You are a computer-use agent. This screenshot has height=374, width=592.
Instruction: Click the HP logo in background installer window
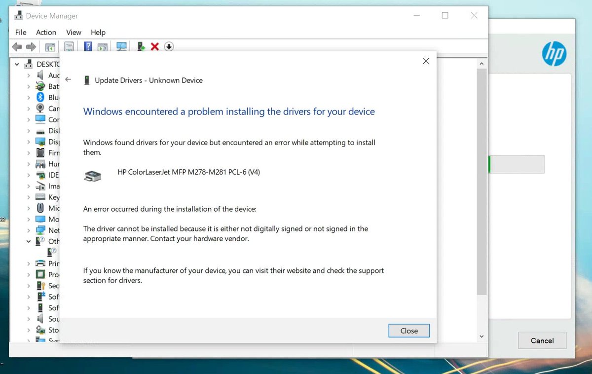tap(555, 53)
